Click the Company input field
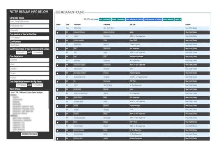The image size is (220, 147). [x=29, y=60]
